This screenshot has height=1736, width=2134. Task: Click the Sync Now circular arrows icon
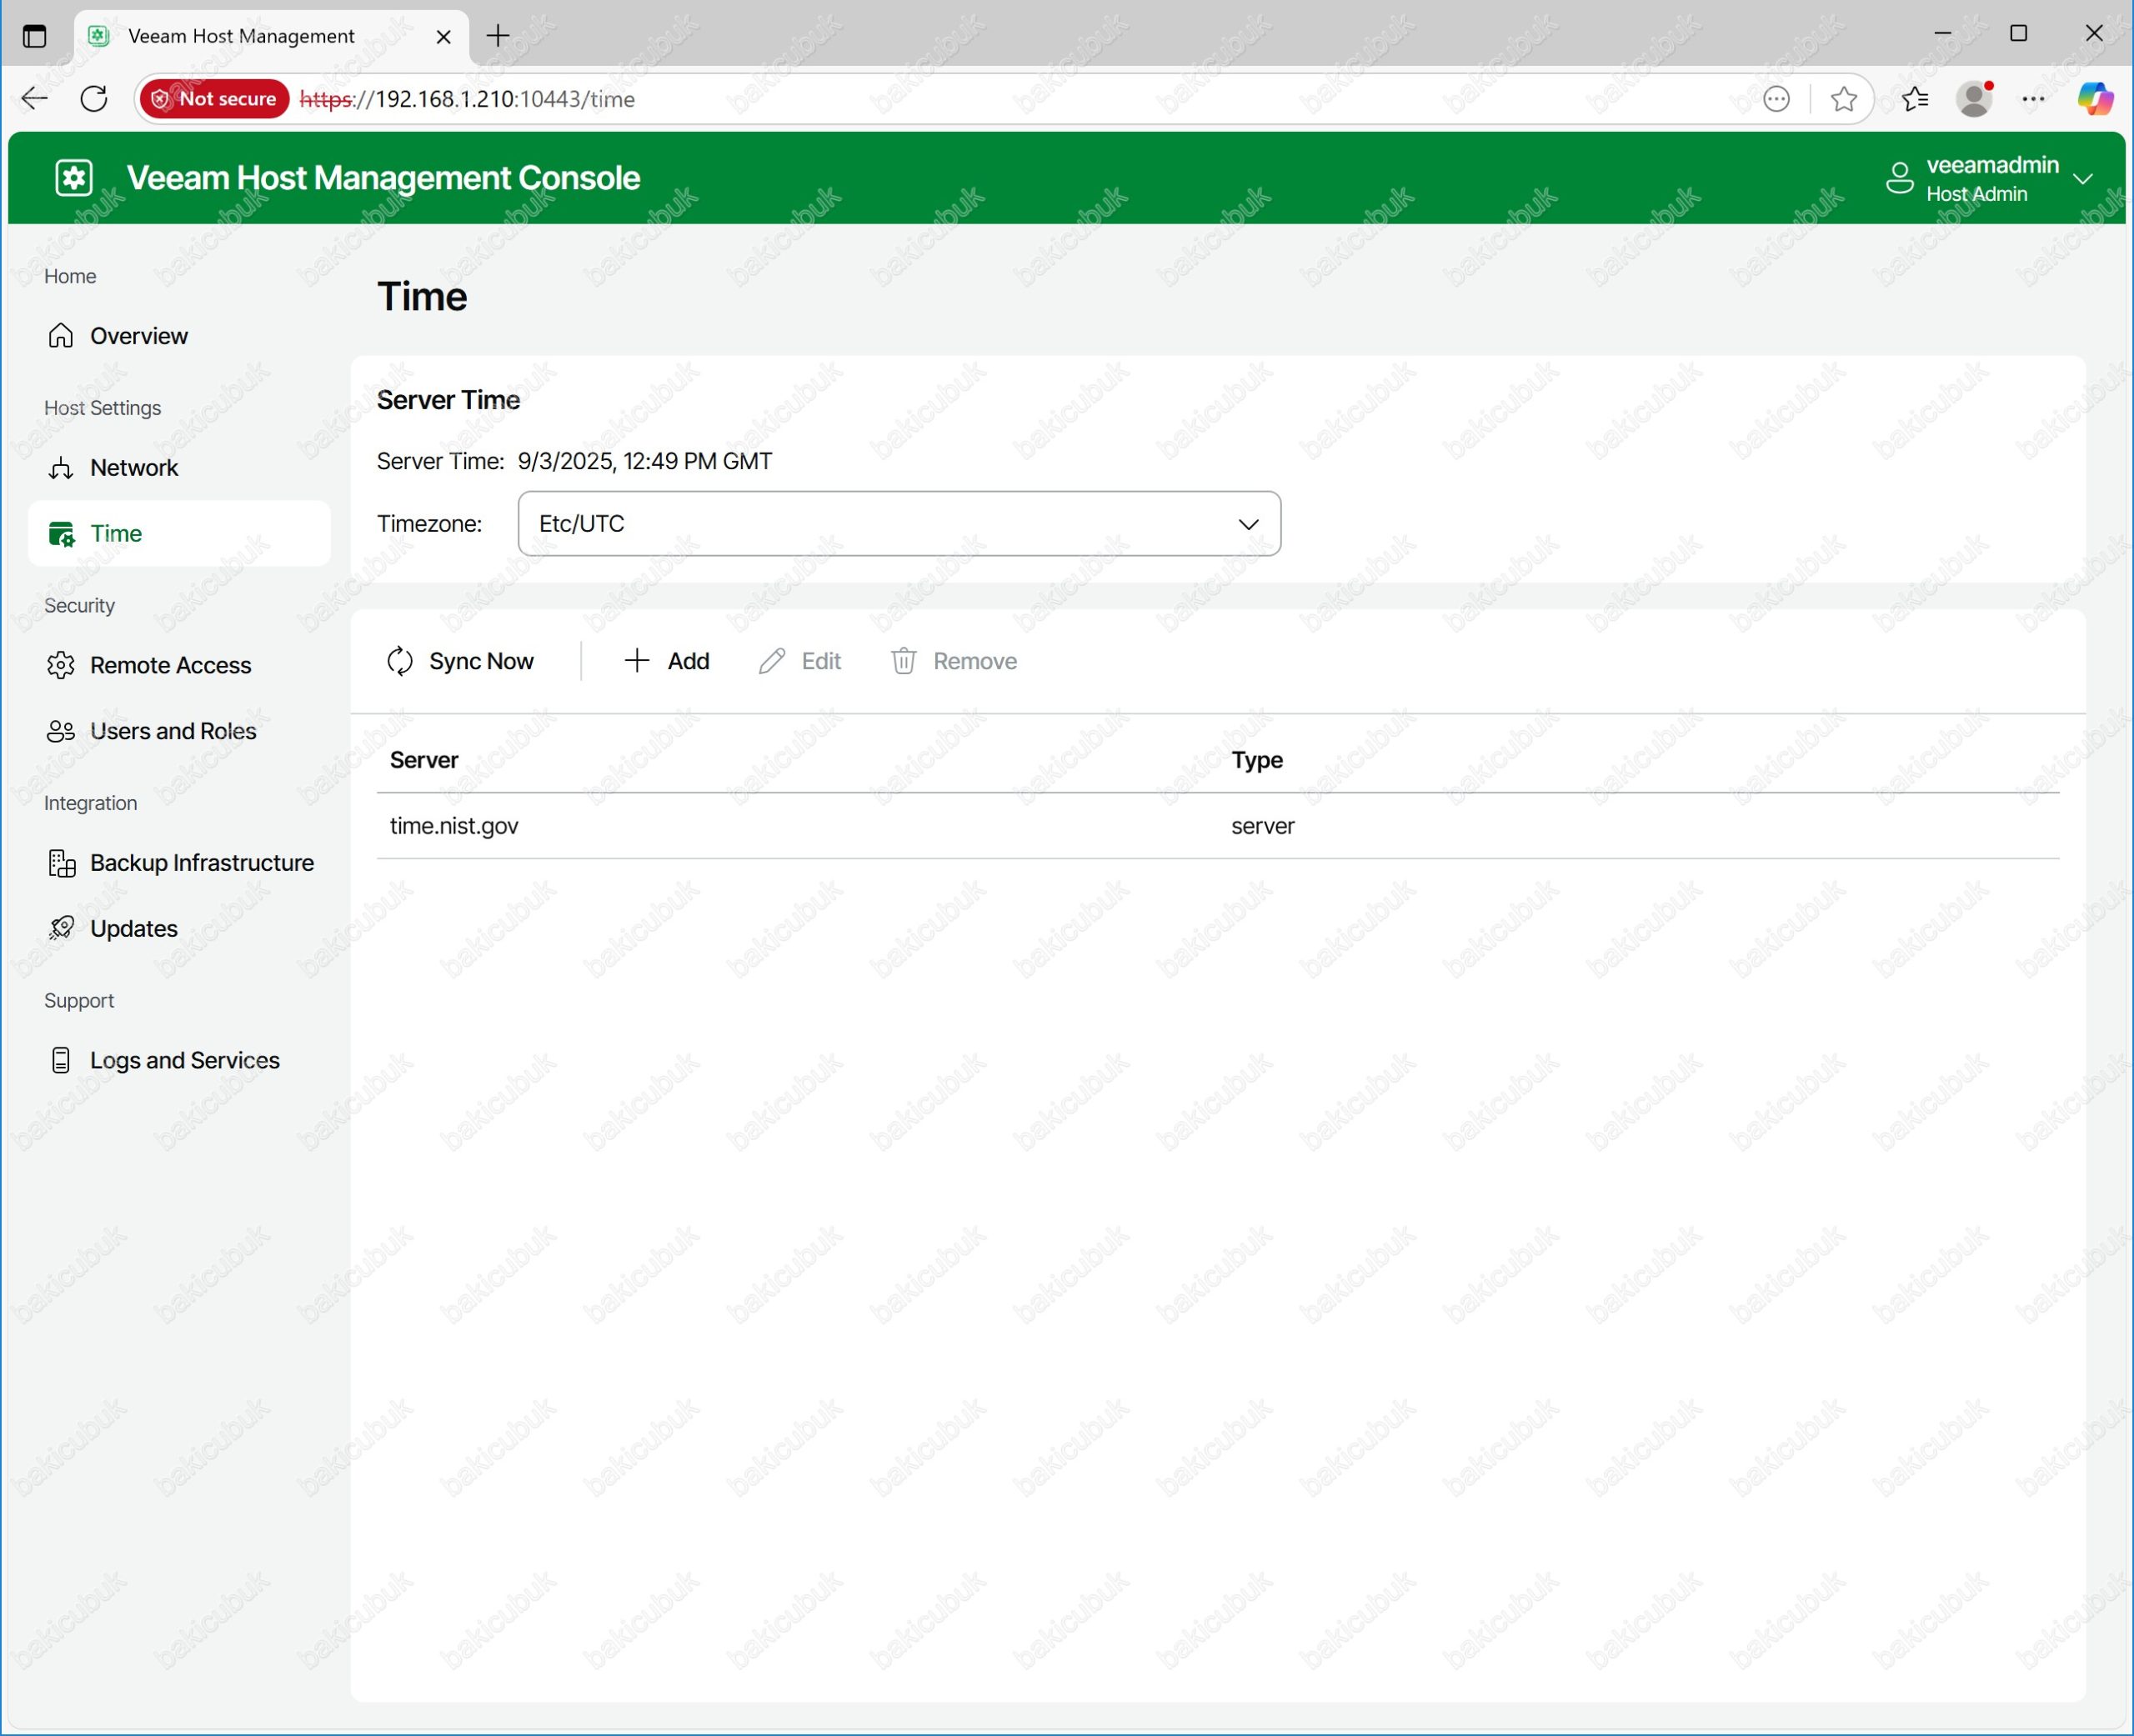(x=400, y=661)
